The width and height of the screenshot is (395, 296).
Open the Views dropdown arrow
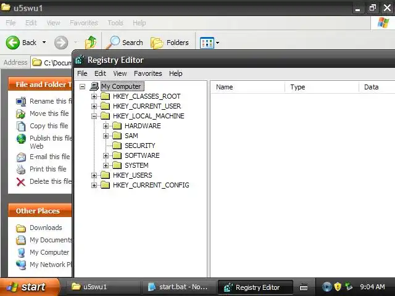[217, 43]
